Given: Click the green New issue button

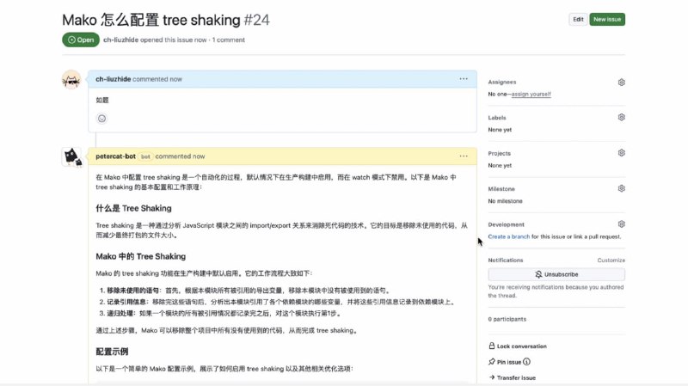Looking at the screenshot, I should [607, 19].
